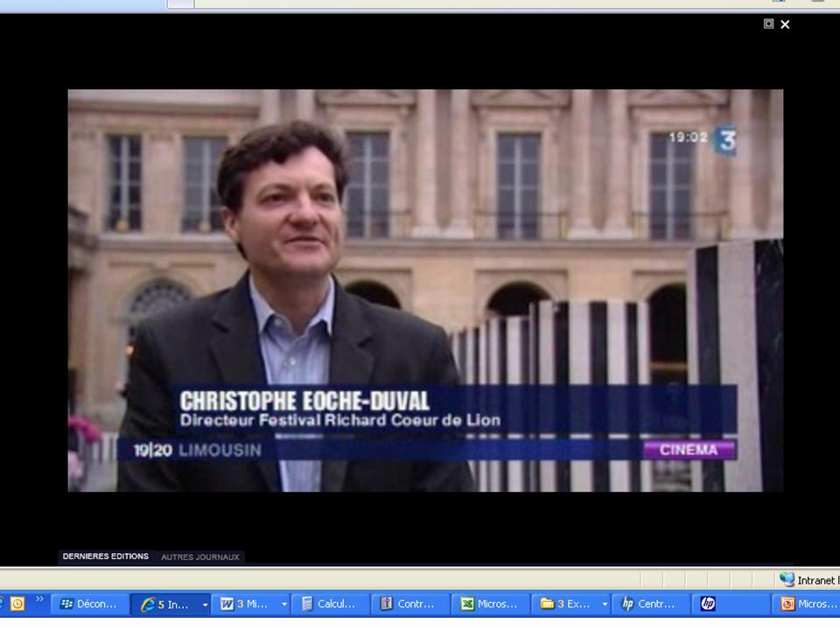Expand the Internet Explorer group dropdown arrow
Screen dimensions: 840x630
point(205,604)
